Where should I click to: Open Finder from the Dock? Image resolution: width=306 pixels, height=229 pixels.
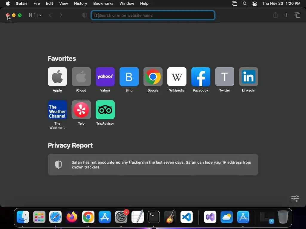23,217
